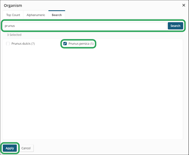This screenshot has height=155, width=189.
Task: Click the X icon at dialog corner
Action: point(184,5)
